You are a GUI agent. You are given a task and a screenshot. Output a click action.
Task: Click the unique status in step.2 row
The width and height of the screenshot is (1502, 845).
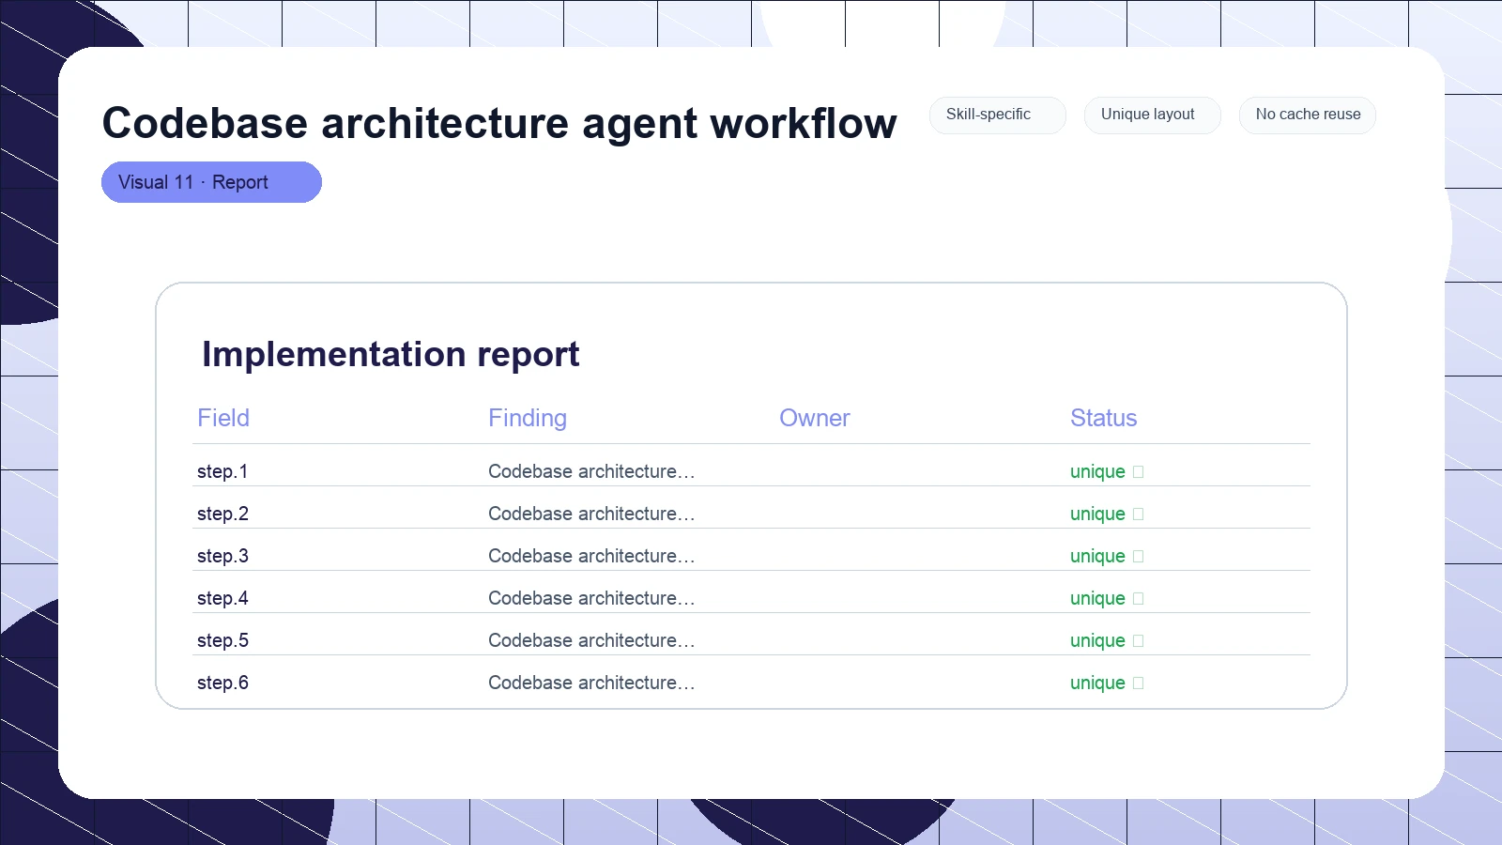point(1107,514)
